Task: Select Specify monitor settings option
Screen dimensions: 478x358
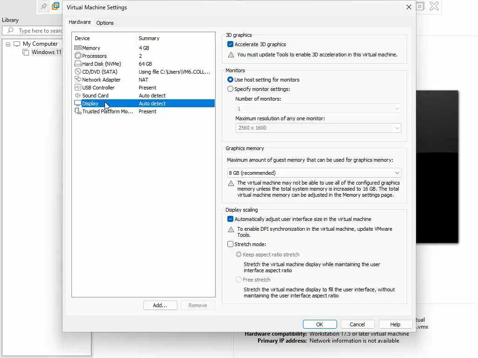Action: [x=230, y=89]
